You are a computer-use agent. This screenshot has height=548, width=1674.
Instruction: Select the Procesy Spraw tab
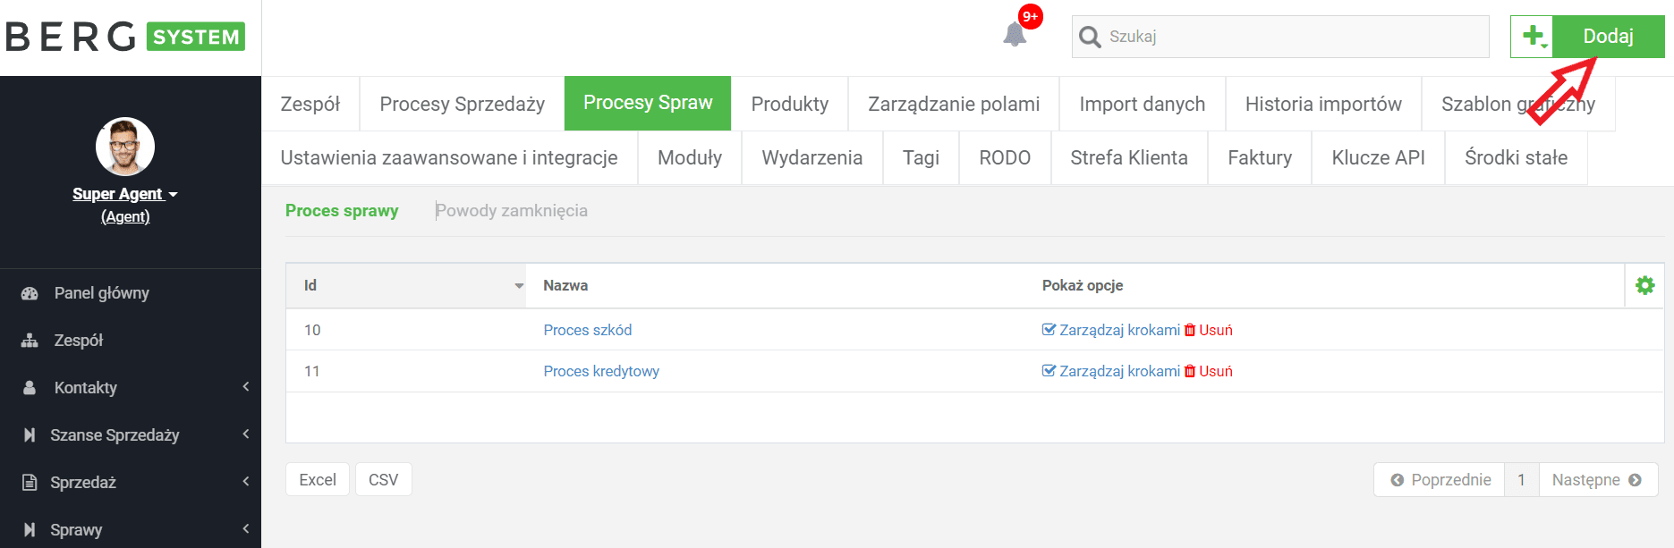coord(648,103)
